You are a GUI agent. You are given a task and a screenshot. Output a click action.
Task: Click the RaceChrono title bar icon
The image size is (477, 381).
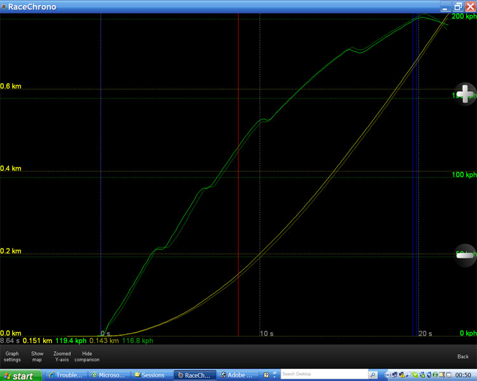[5, 6]
